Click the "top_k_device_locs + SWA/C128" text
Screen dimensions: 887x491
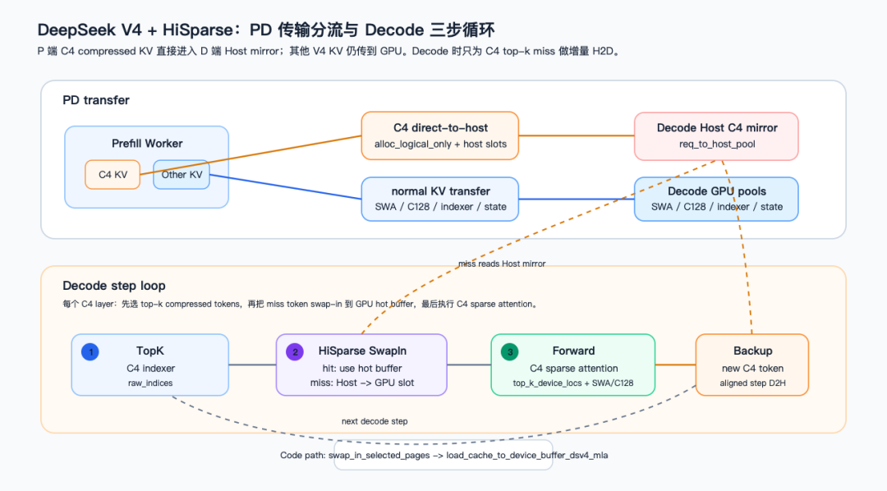point(573,383)
